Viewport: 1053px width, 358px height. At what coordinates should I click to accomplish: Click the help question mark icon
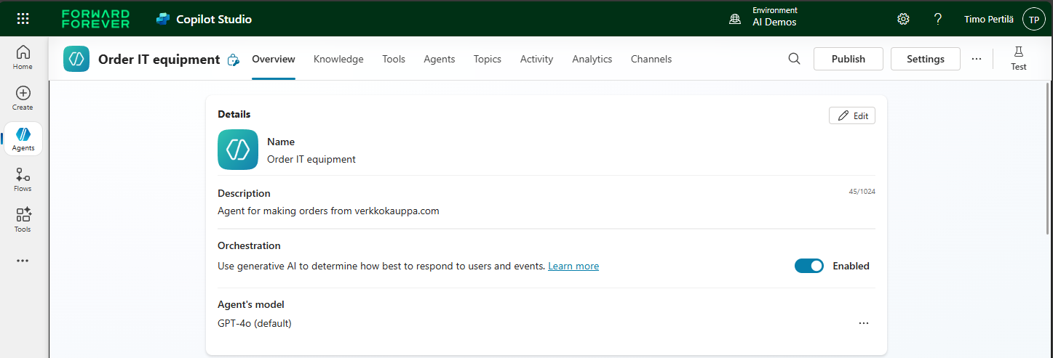938,19
